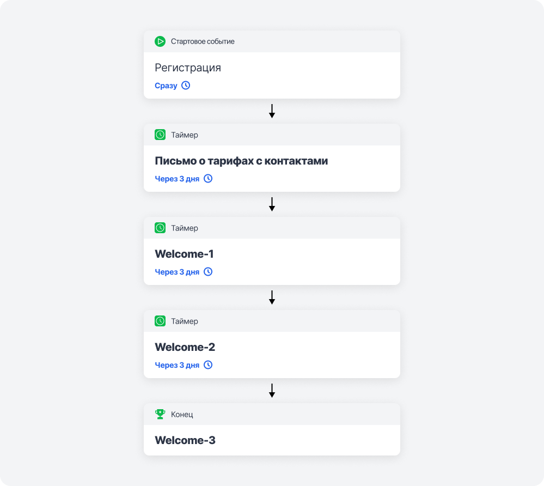Click the timer icon in the Welcome-1 card header
Image resolution: width=544 pixels, height=486 pixels.
(160, 228)
